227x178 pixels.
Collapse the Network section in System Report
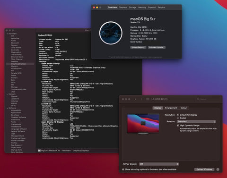coord(7,94)
